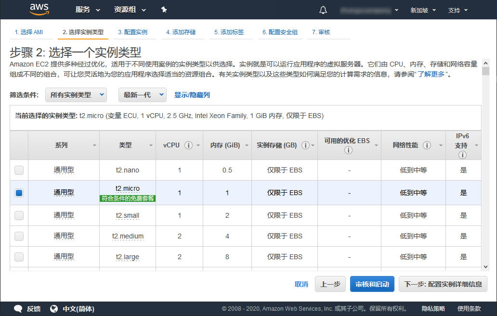This screenshot has height=316, width=497.
Task: Click 符合条件的免费套餐 free tier badge
Action: (128, 198)
